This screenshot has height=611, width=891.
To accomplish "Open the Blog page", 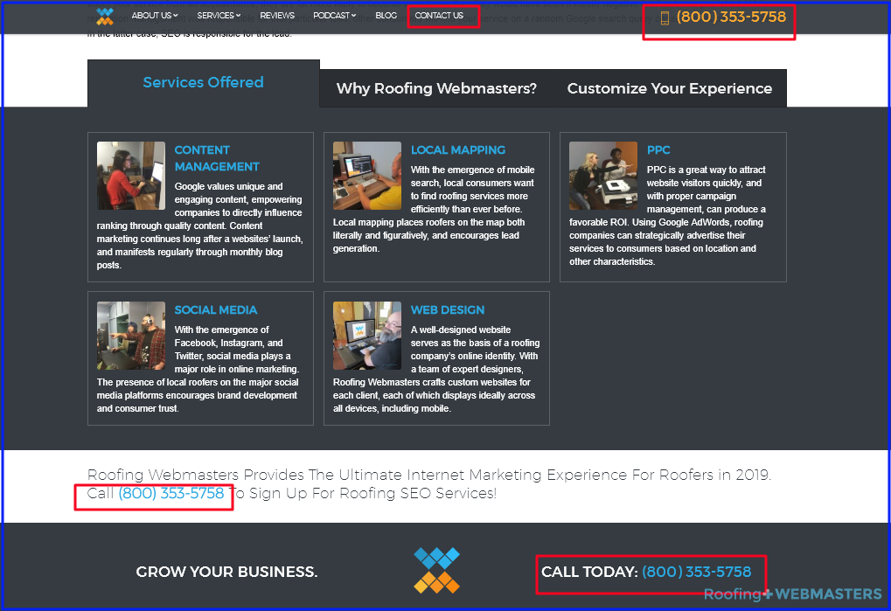I will tap(386, 16).
